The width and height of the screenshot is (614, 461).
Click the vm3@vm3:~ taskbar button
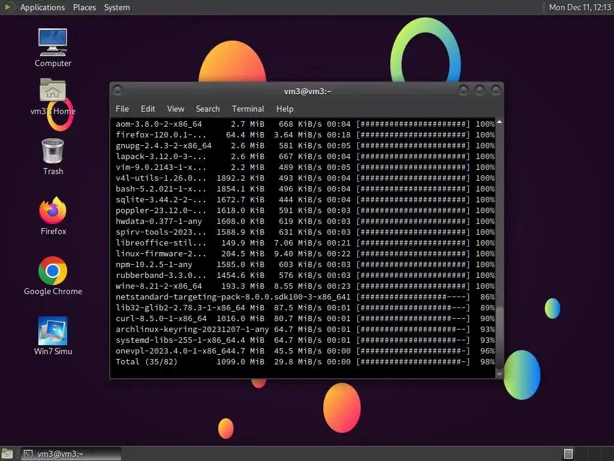(x=71, y=454)
